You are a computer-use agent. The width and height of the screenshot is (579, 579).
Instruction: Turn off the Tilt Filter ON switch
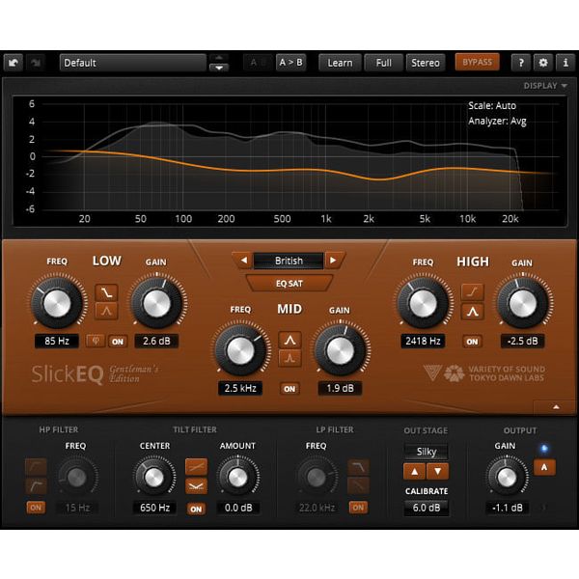196,508
